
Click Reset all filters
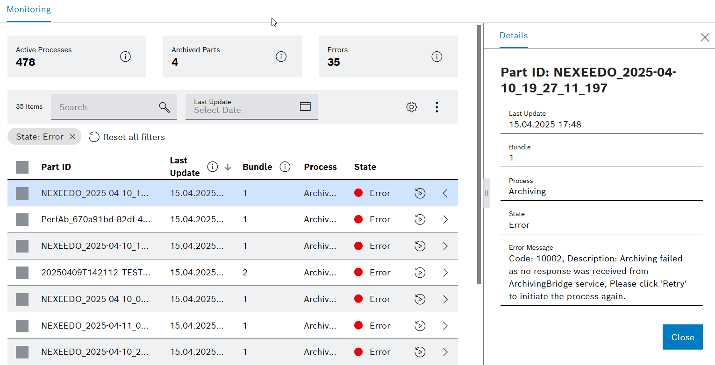(127, 137)
